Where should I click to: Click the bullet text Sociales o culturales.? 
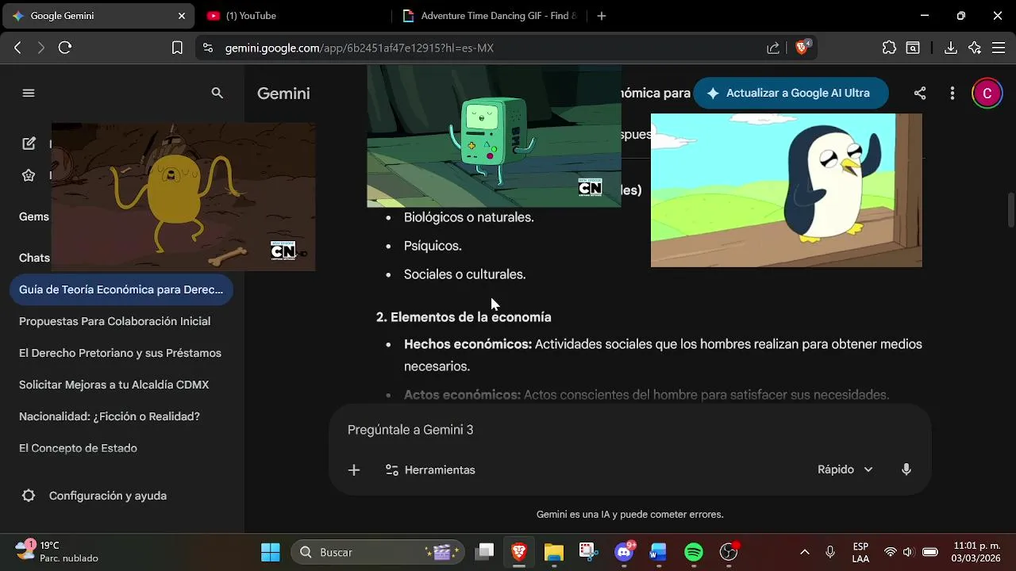click(x=465, y=274)
